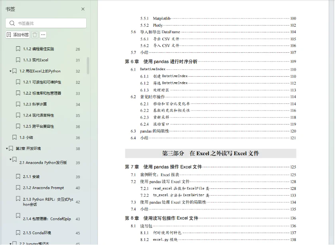Click bookmark icon of 2.1.3 Python REPL
The image size is (335, 245).
(x=18, y=199)
